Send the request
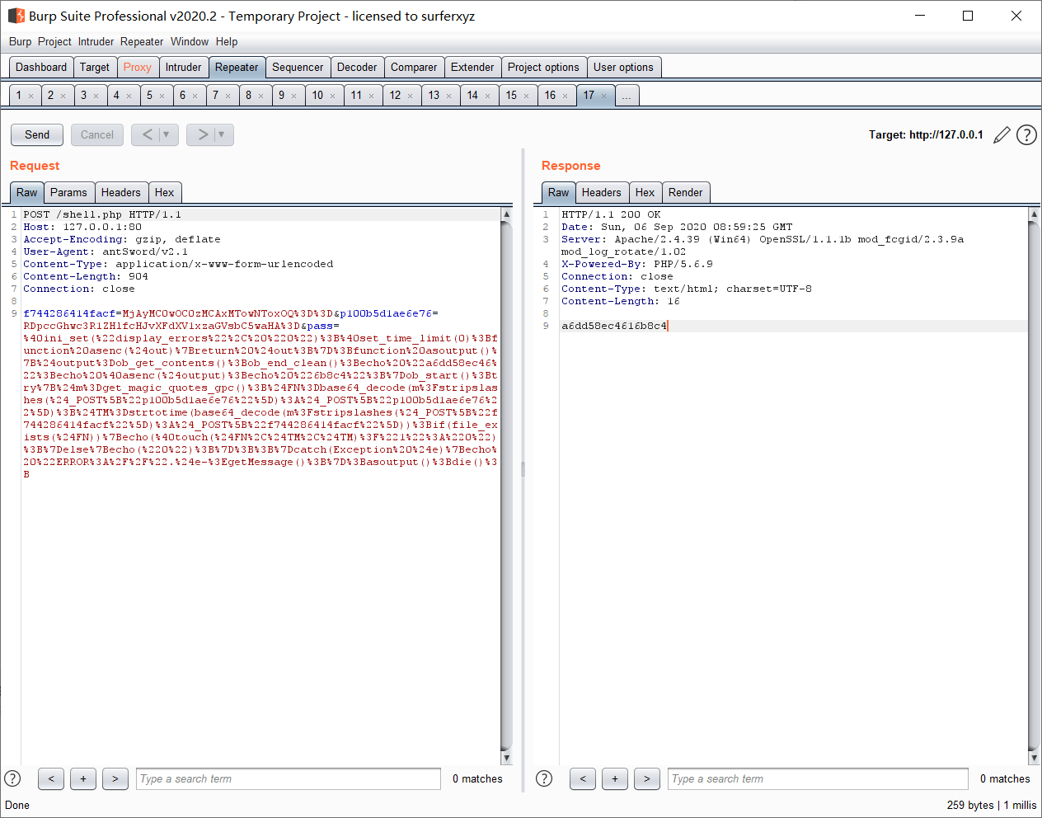The height and width of the screenshot is (818, 1042). (37, 134)
